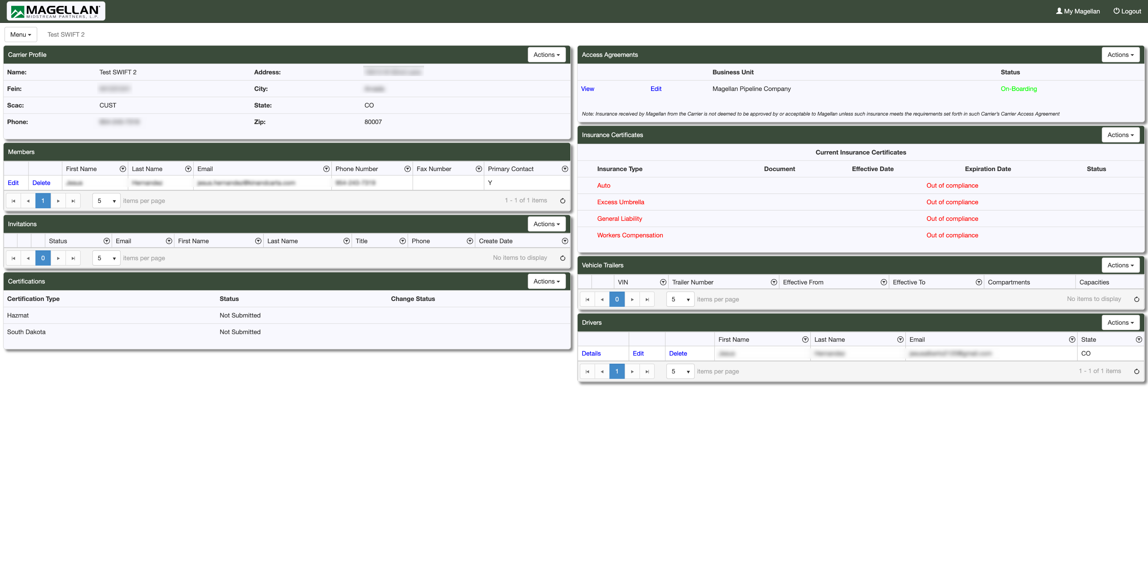Click General Liability insurance type
The image size is (1148, 584).
tap(619, 219)
